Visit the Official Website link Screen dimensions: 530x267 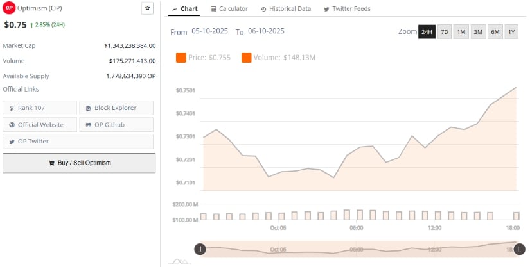(x=40, y=124)
